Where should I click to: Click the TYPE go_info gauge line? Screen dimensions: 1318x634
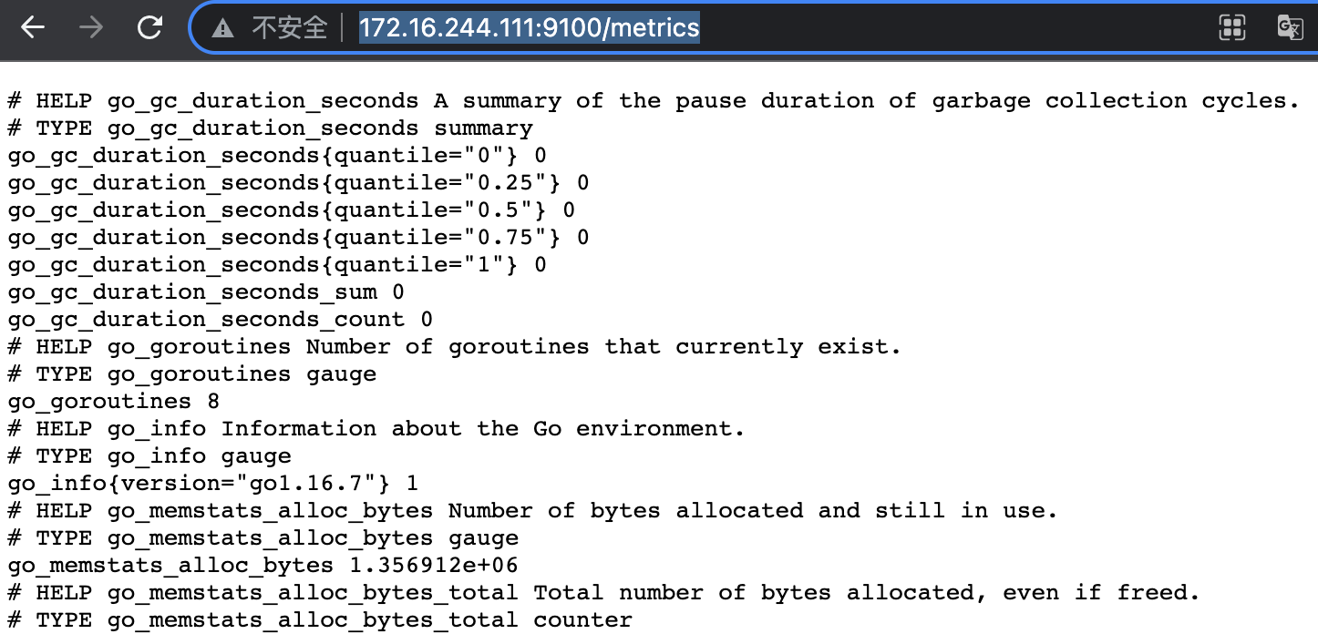tap(149, 456)
